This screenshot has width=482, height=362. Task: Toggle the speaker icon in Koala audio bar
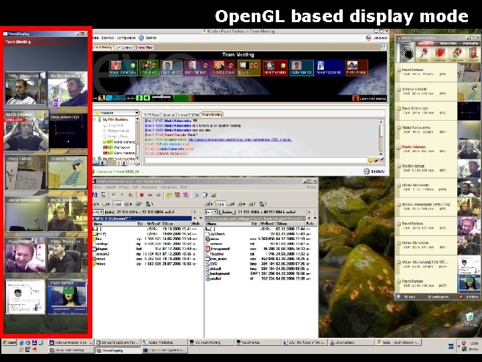(147, 98)
